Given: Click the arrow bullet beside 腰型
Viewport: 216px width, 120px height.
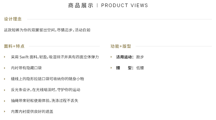Looking at the screenshot, I should point(111,68).
